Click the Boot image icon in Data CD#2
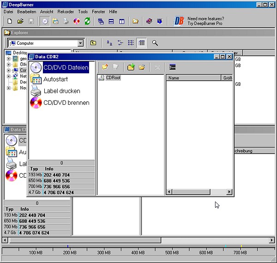 [172, 67]
